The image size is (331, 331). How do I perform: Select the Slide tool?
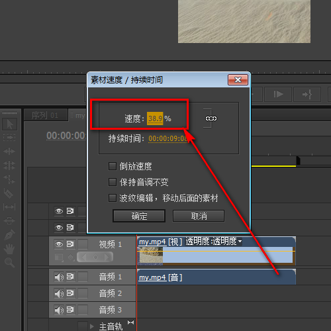tap(9, 220)
